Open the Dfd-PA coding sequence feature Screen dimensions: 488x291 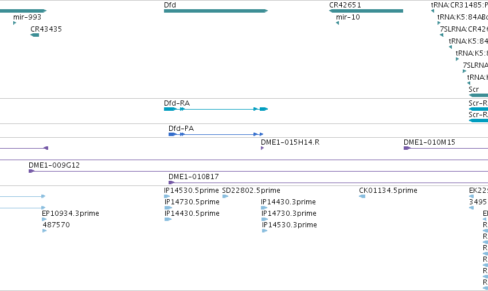[216, 134]
